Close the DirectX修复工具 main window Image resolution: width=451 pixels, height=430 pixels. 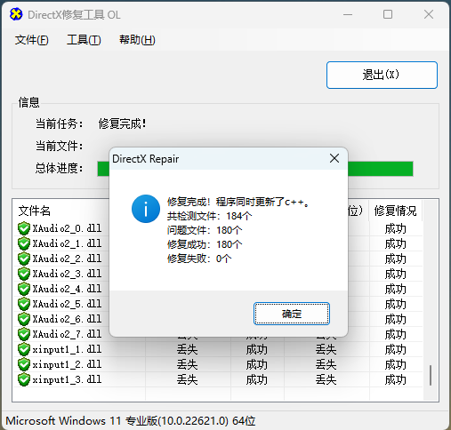pyautogui.click(x=429, y=14)
